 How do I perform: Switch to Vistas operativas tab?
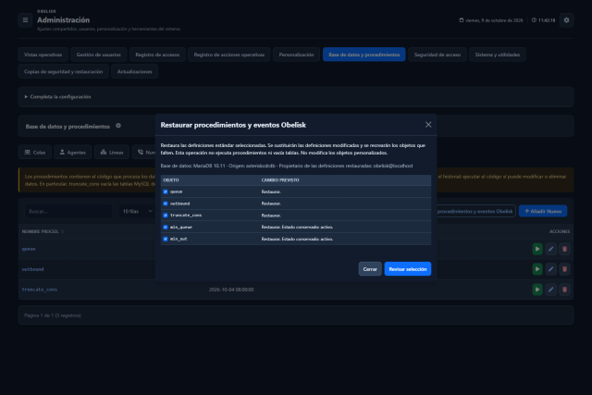pos(43,55)
